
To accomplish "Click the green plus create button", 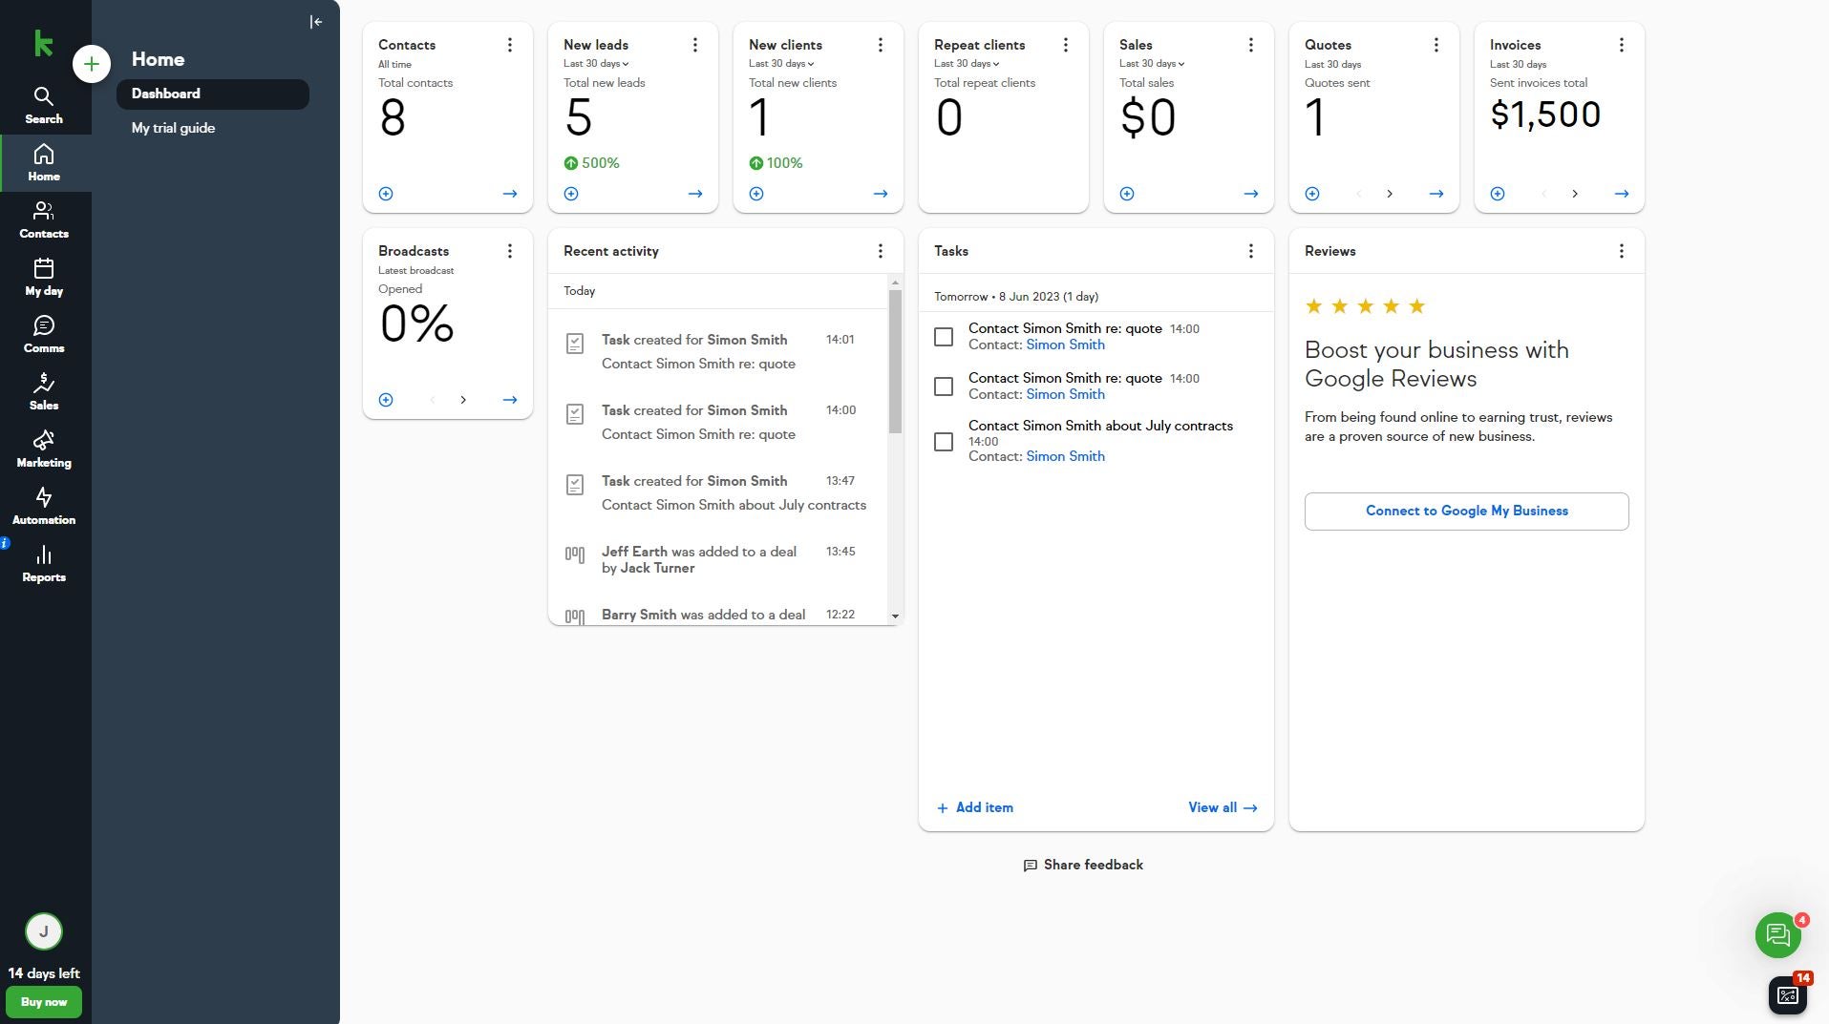I will [x=92, y=64].
